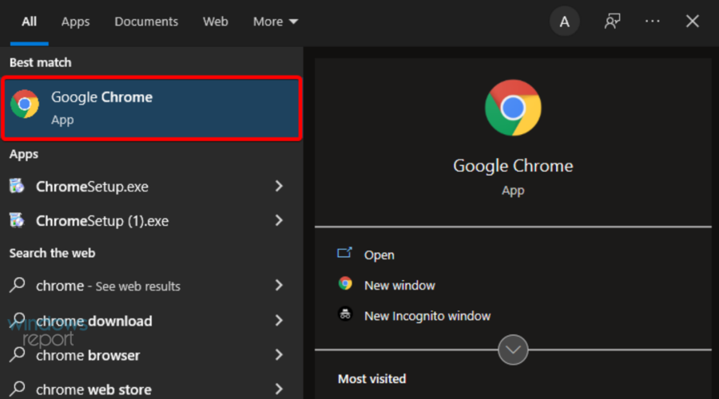The image size is (719, 399).
Task: Expand the arrow next to chrome download suggestion
Action: click(279, 320)
